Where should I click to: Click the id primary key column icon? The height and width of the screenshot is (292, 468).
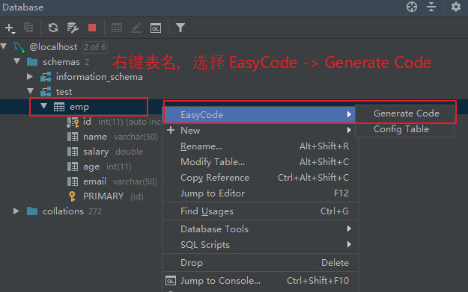click(x=73, y=122)
